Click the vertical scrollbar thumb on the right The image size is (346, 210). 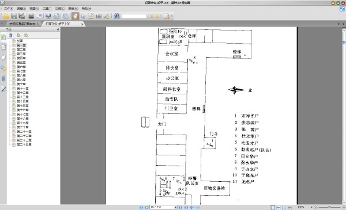coord(344,42)
